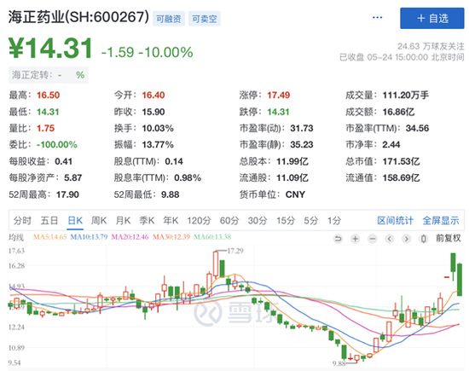Click the 振幅 value 13.77%

(x=158, y=145)
